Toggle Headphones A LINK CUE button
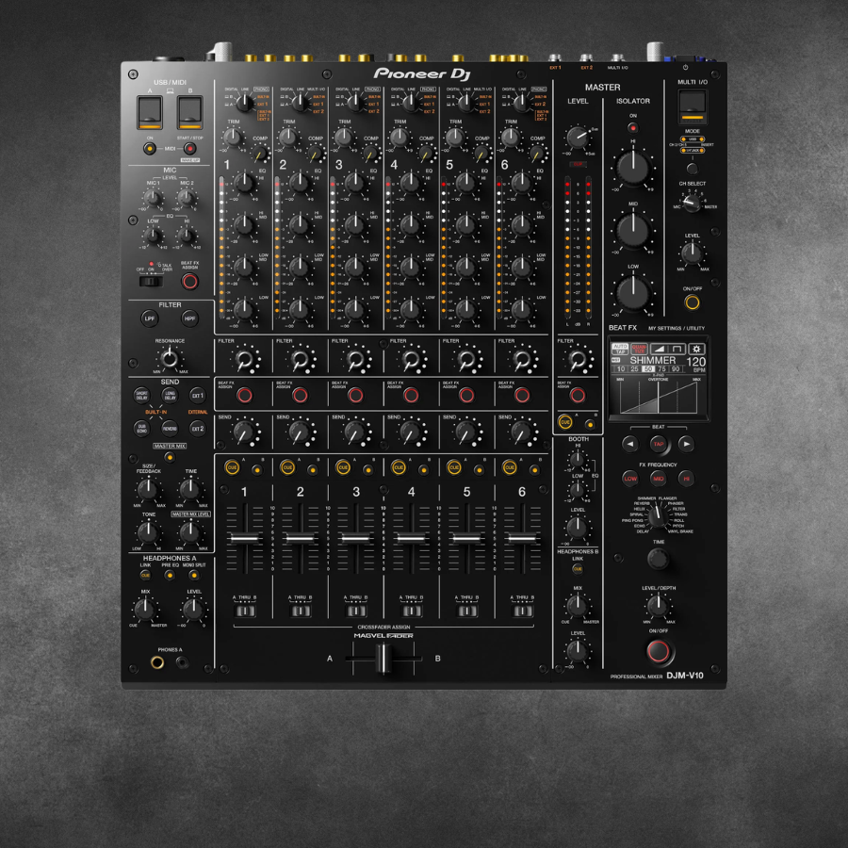 tap(145, 575)
